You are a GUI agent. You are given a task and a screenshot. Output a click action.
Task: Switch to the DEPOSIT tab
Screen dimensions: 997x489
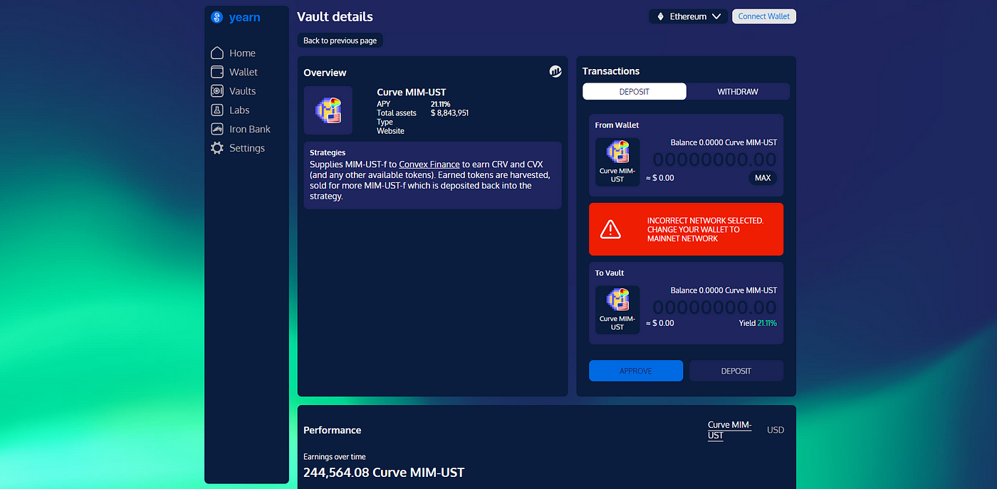click(635, 91)
